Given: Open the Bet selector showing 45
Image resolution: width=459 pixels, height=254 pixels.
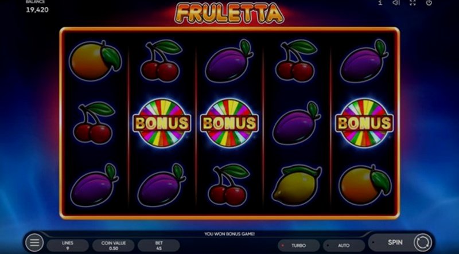Looking at the screenshot, I should point(159,245).
